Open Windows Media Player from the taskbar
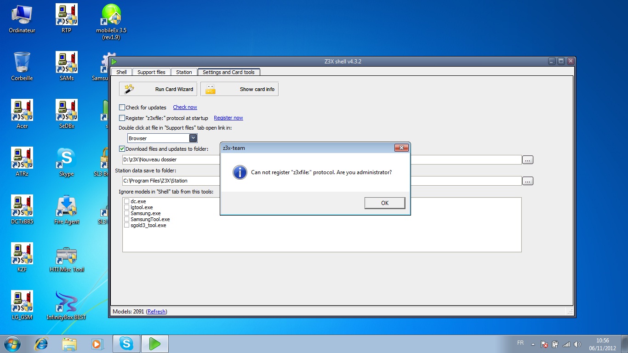 click(x=97, y=343)
